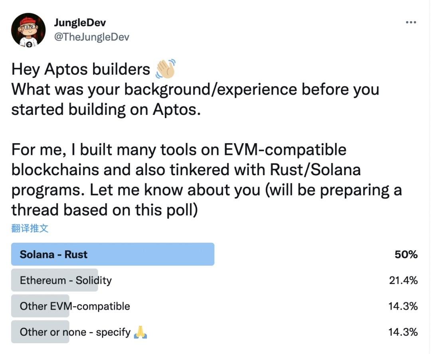Click the "For me, I built many tools" line
This screenshot has width=431, height=354.
tap(179, 150)
